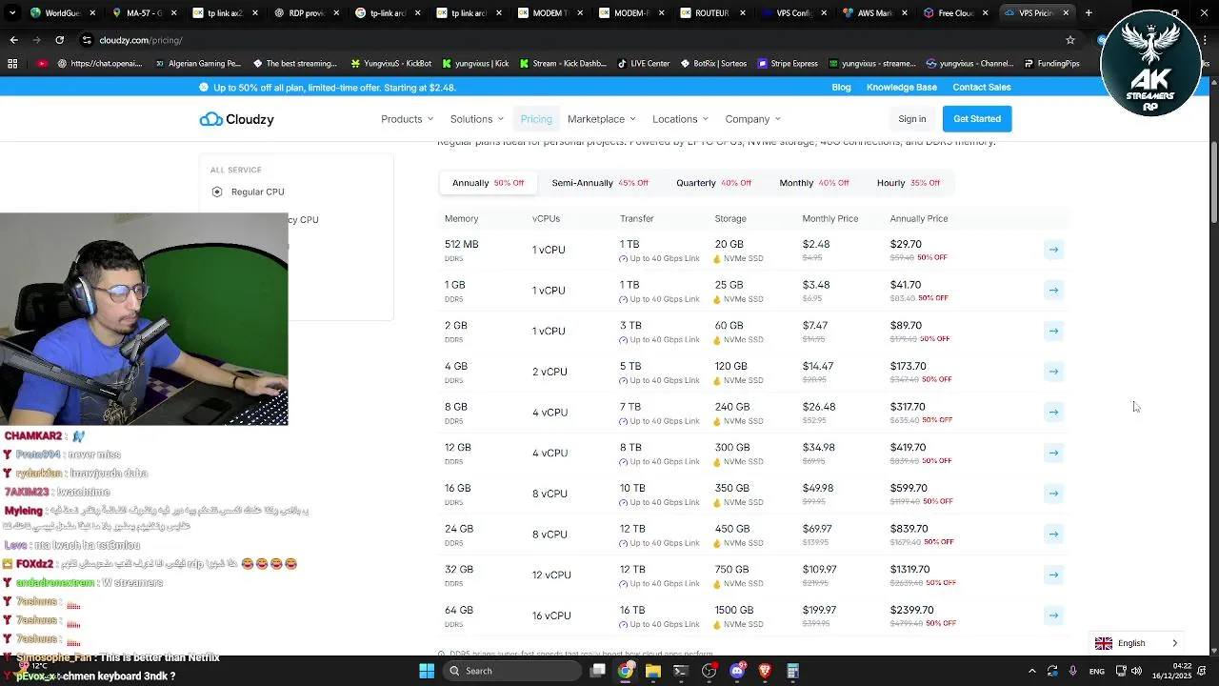Select the Regular CPU service option
Image resolution: width=1219 pixels, height=686 pixels.
(249, 192)
